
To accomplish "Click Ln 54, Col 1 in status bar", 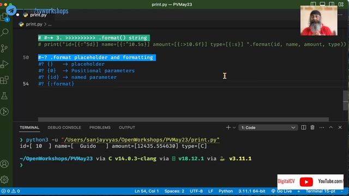I will (147, 191).
